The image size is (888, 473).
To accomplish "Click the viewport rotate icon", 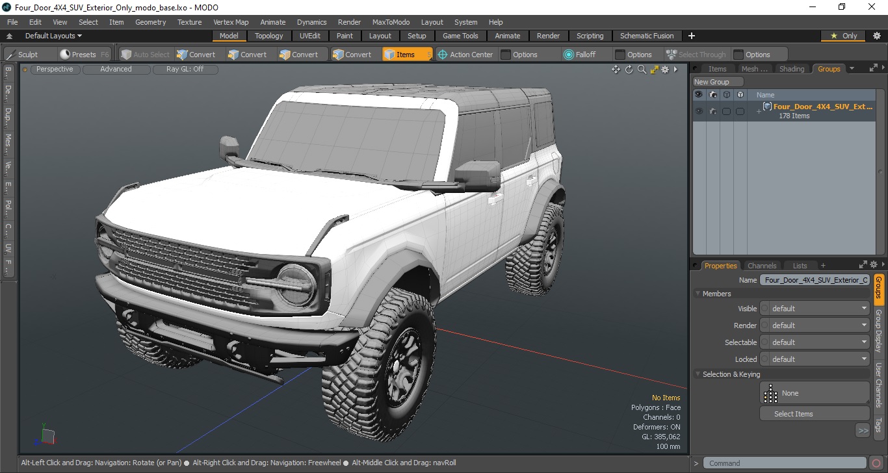I will pyautogui.click(x=629, y=70).
